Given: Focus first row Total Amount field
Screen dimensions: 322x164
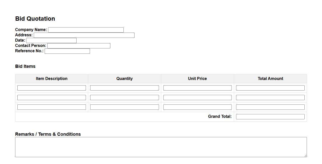Looking at the screenshot, I should [270, 88].
